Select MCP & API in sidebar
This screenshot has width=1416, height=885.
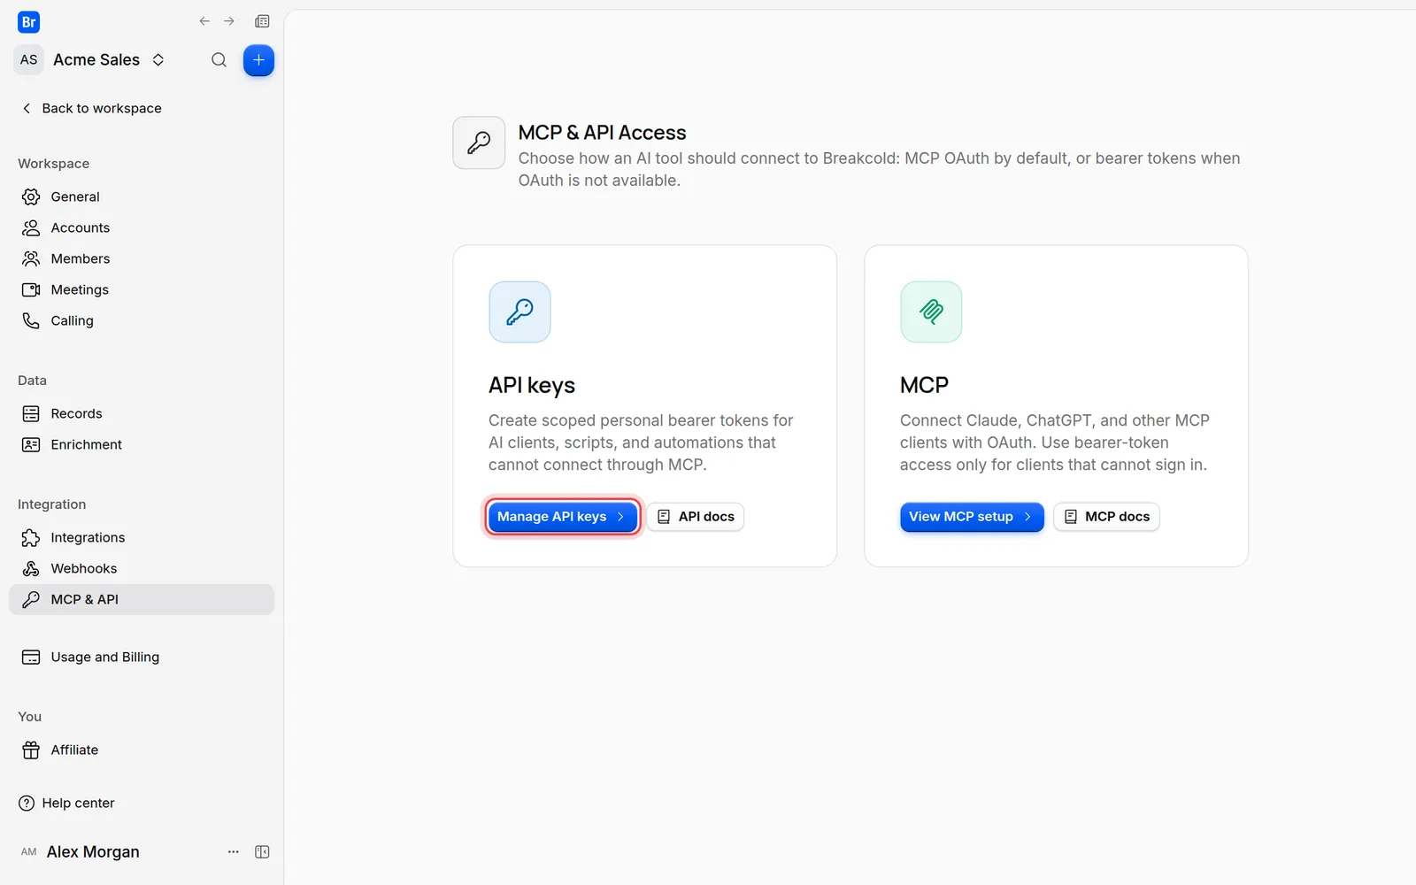pos(142,599)
